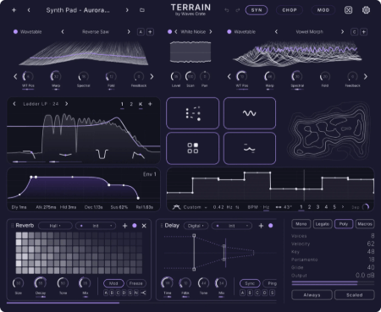This screenshot has width=381, height=312.
Task: Go to next preset arrow
Action: [127, 10]
